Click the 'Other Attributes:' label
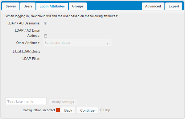 tap(28, 43)
